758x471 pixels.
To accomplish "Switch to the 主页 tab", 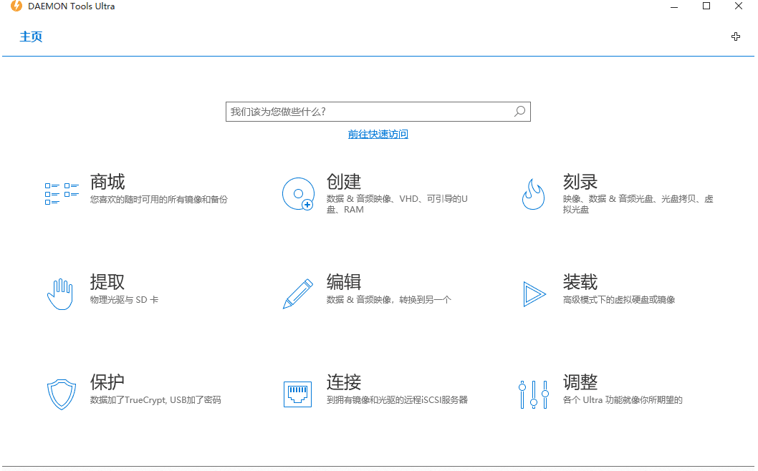I will point(31,37).
